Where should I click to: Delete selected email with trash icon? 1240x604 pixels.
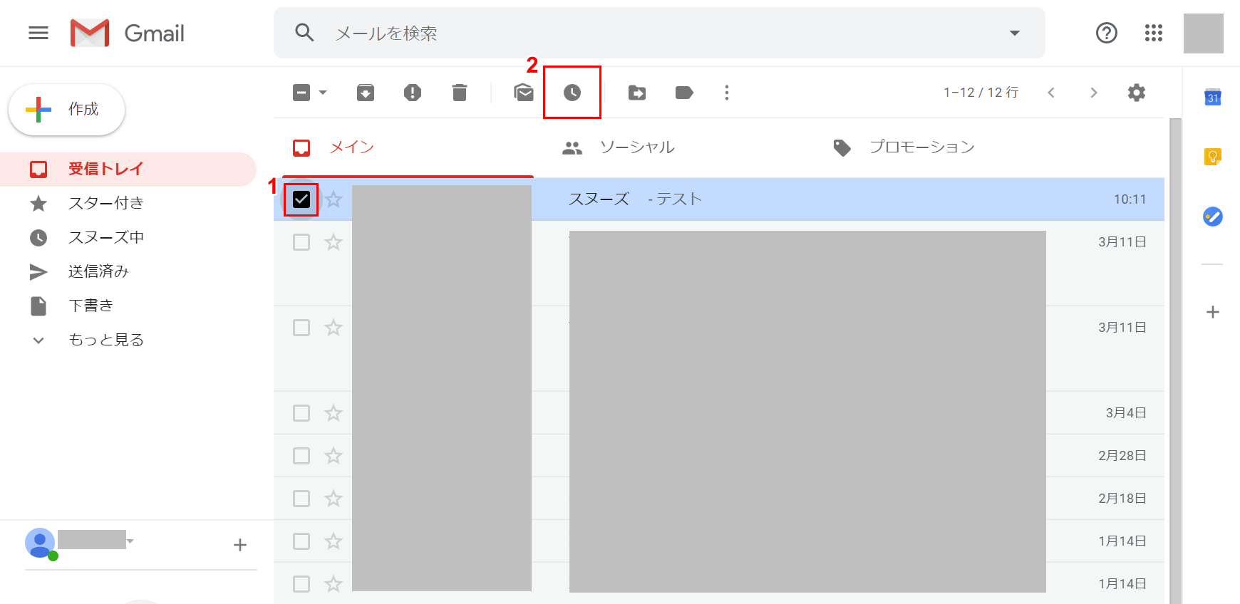coord(460,93)
